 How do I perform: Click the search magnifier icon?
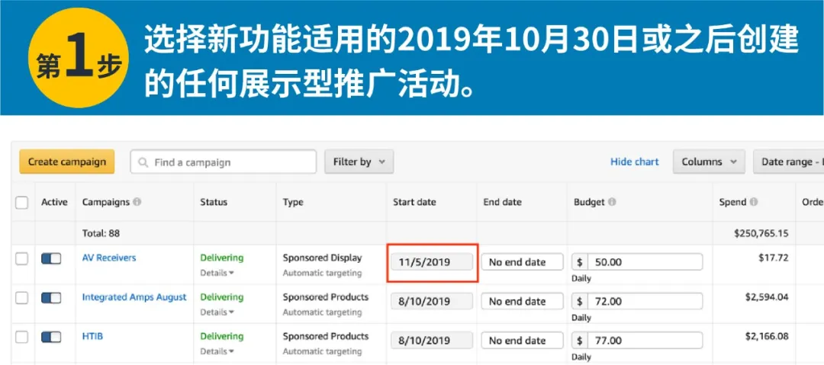coord(143,162)
